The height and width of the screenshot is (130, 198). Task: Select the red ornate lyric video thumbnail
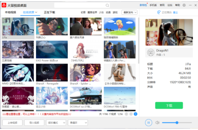(x=18, y=96)
